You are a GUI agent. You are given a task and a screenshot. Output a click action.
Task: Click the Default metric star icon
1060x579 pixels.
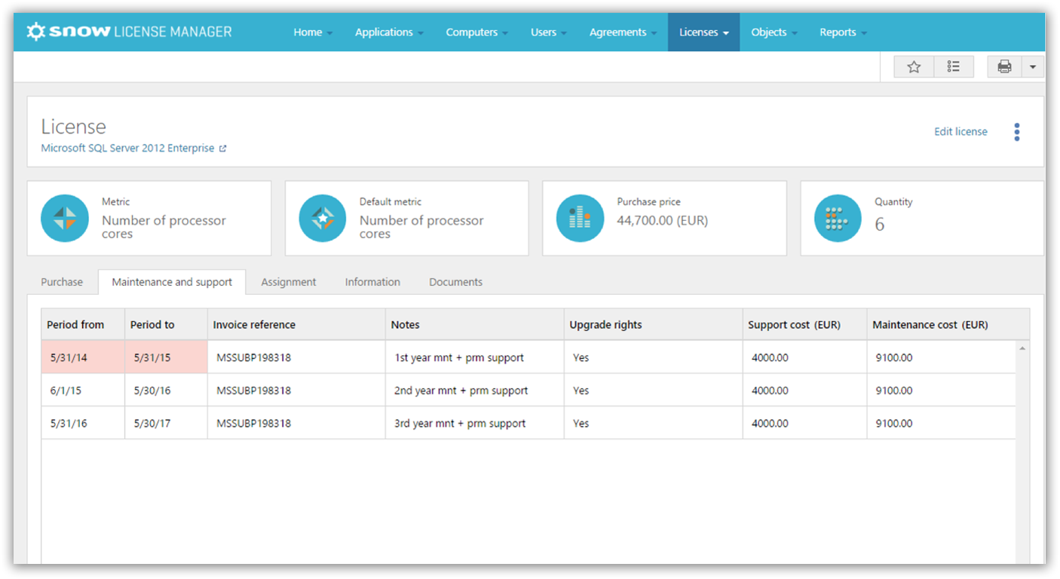pos(323,218)
